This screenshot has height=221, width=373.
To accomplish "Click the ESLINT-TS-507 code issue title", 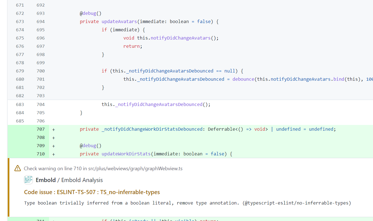I will [92, 192].
